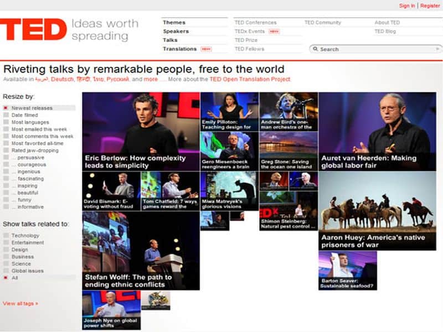The height and width of the screenshot is (332, 443).
Task: Open Greg Stone ocean island talk
Action: (x=289, y=151)
